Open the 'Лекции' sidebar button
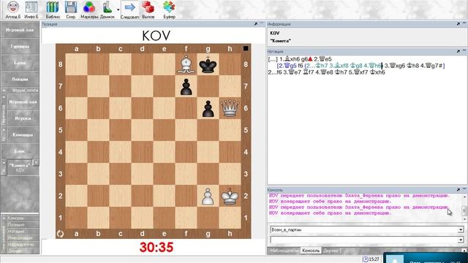 pyautogui.click(x=20, y=79)
